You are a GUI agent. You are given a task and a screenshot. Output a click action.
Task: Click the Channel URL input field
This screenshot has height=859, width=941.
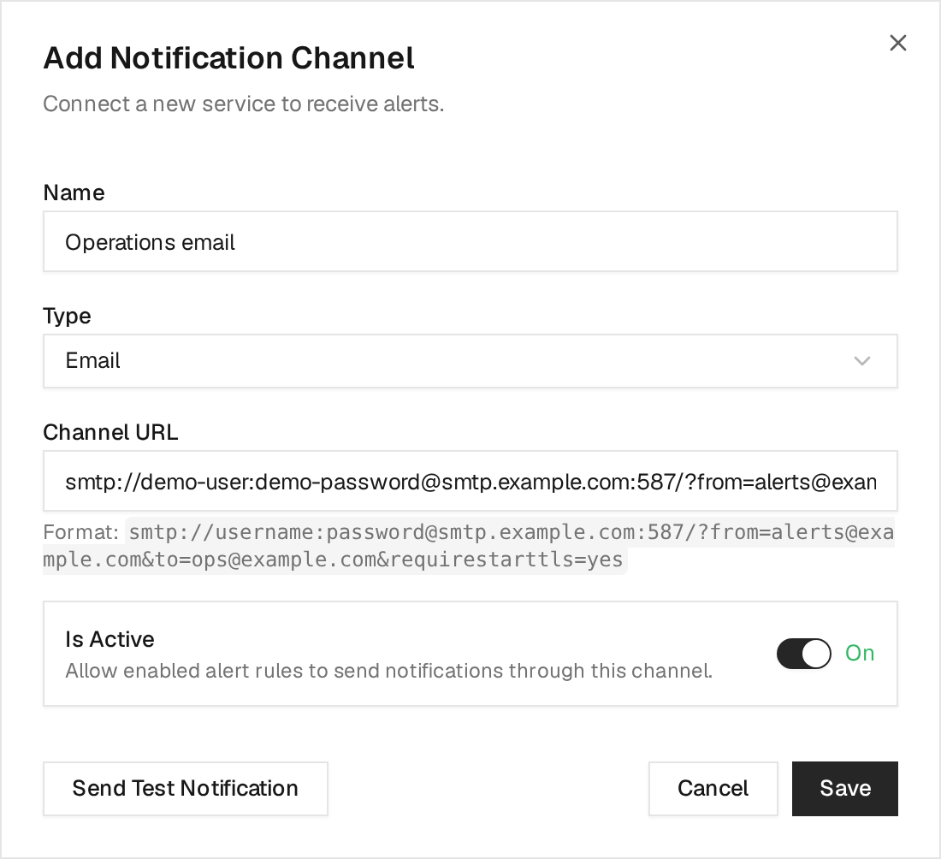[x=470, y=481]
